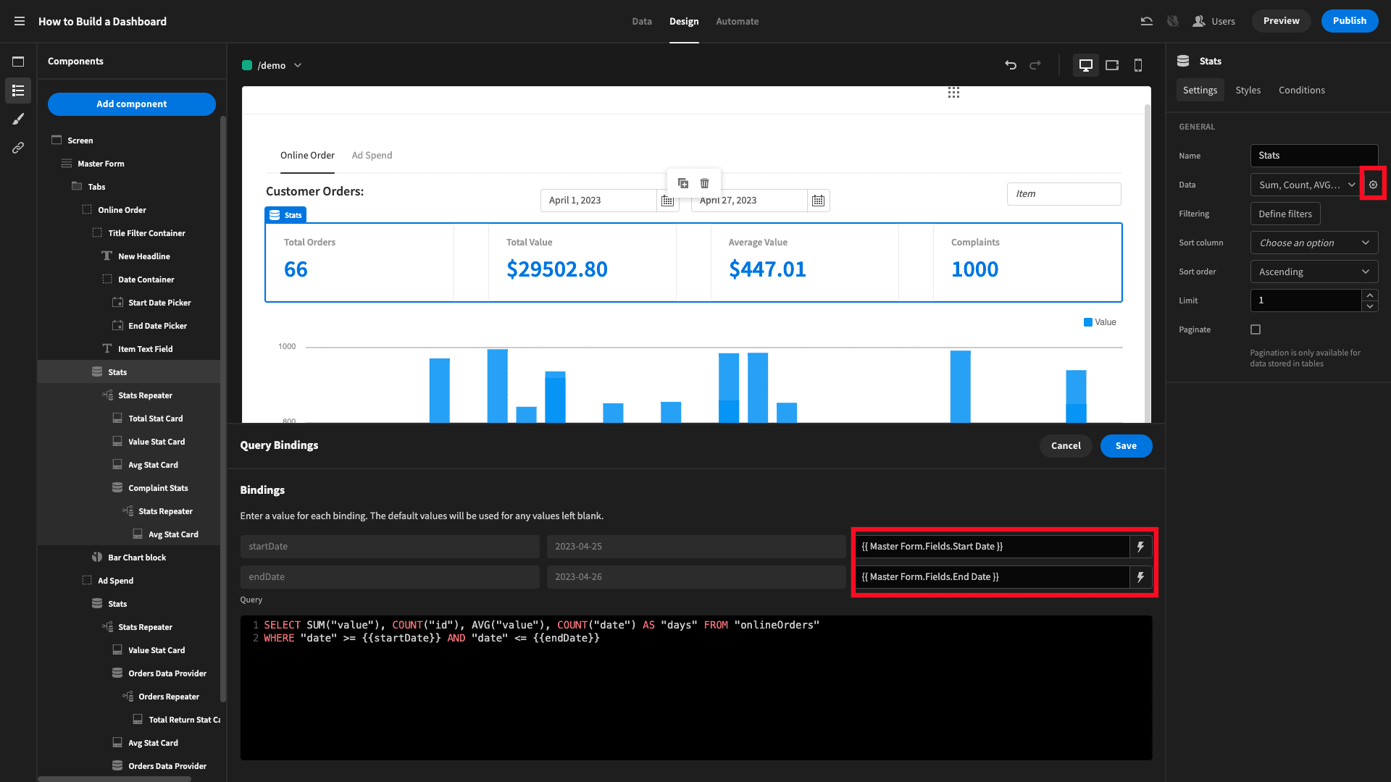Viewport: 1391px width, 782px height.
Task: Duplicate the component via the copy icon
Action: point(683,183)
